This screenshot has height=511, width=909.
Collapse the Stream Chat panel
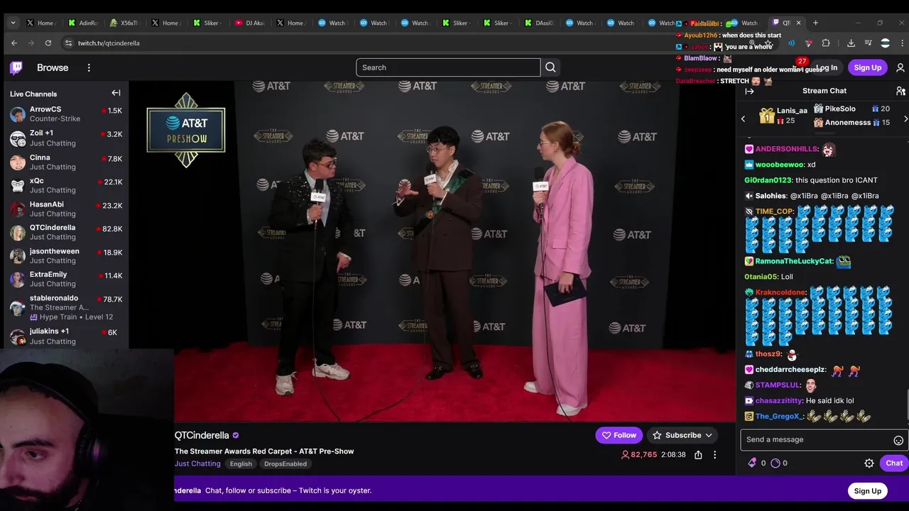pos(749,91)
